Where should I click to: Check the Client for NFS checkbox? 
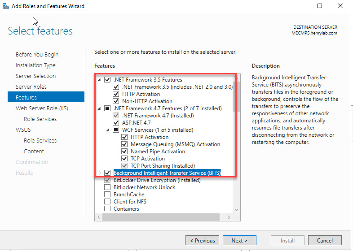click(107, 202)
